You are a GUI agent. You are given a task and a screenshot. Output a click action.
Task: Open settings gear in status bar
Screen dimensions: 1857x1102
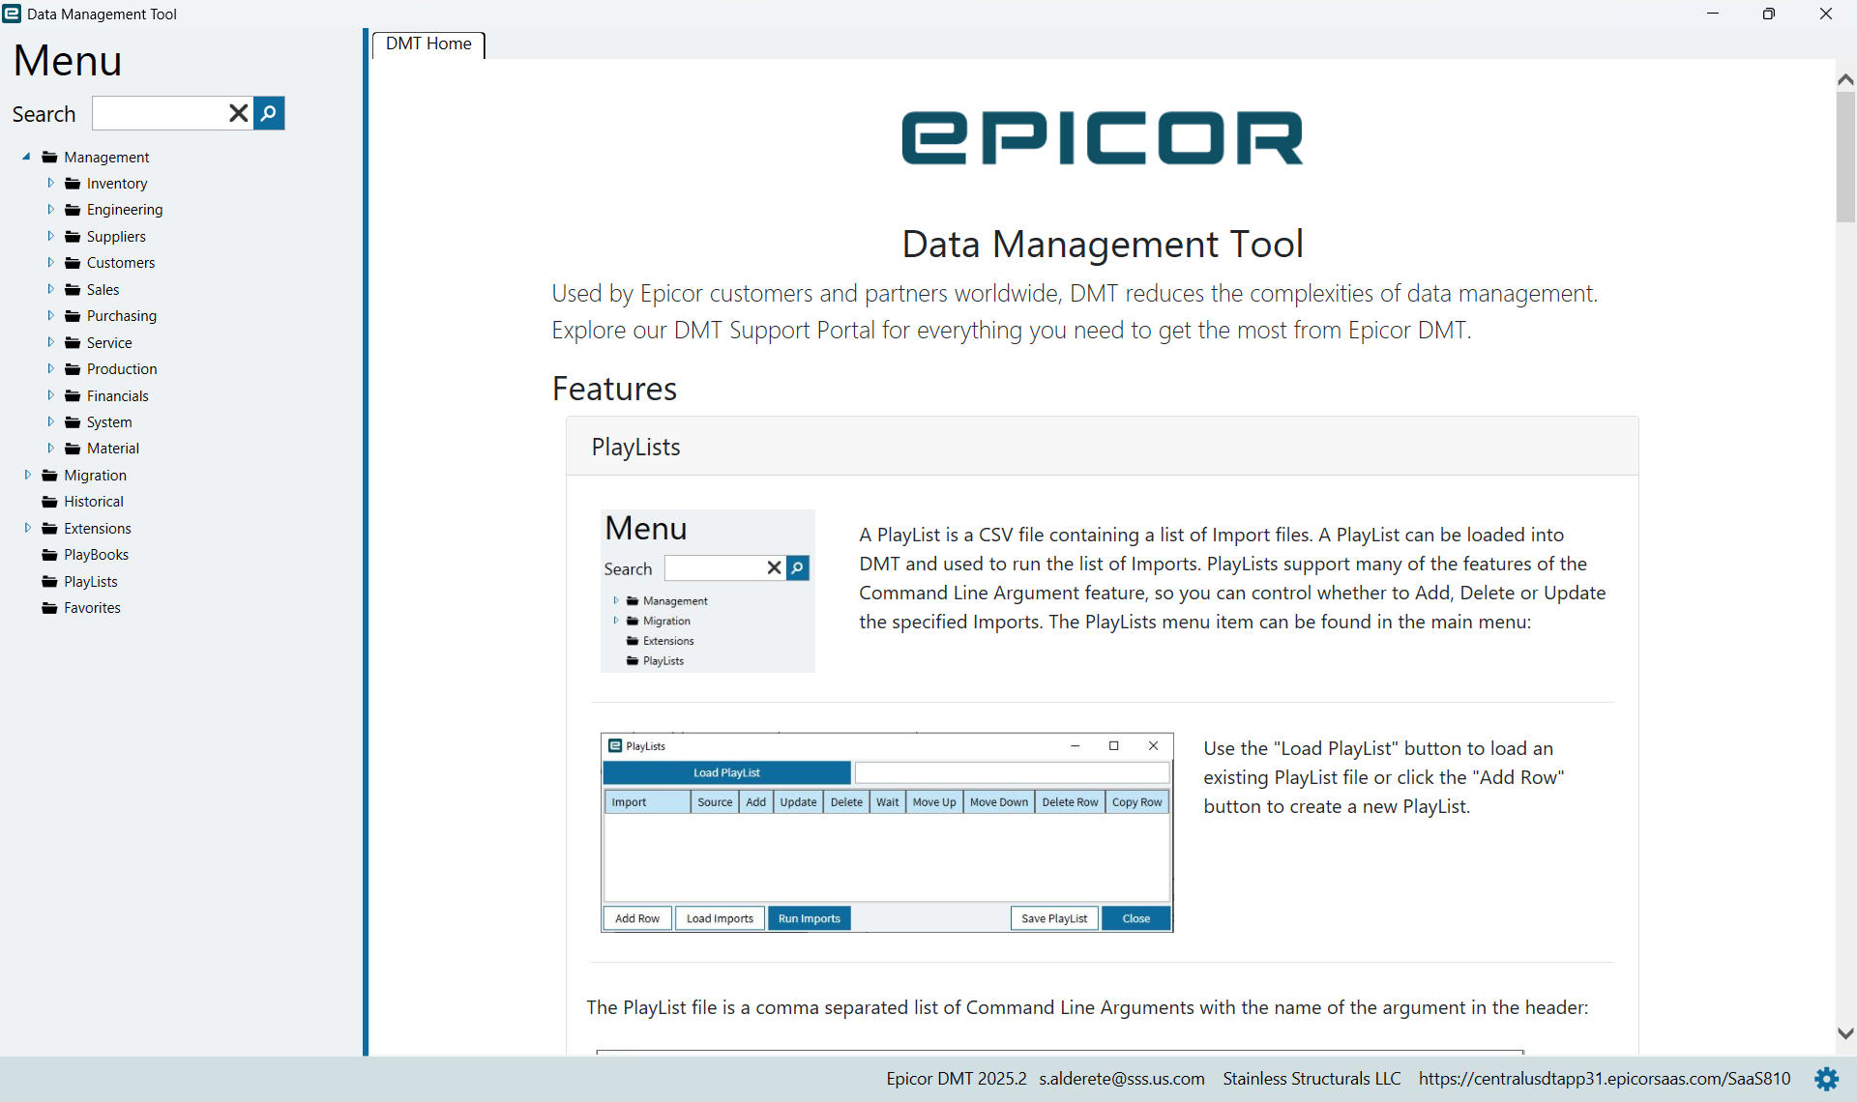pyautogui.click(x=1826, y=1079)
